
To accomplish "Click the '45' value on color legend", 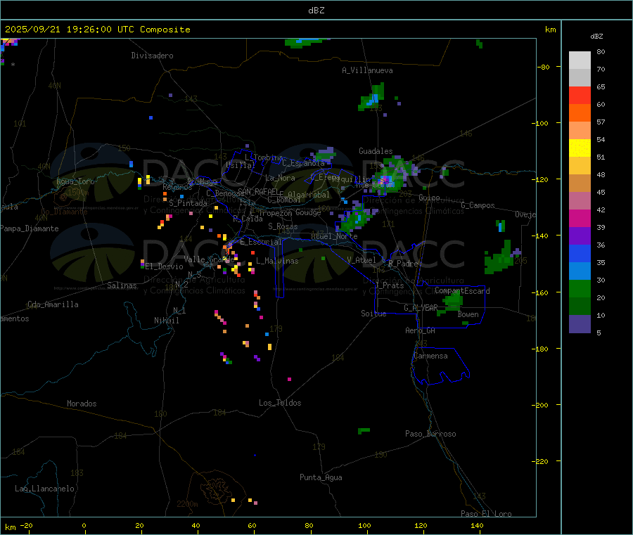I will [601, 192].
